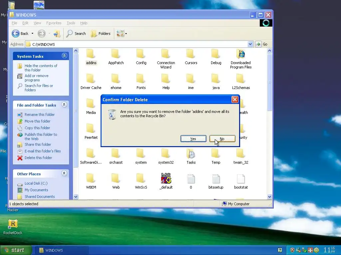
Task: Select the system32 folder
Action: (x=166, y=157)
